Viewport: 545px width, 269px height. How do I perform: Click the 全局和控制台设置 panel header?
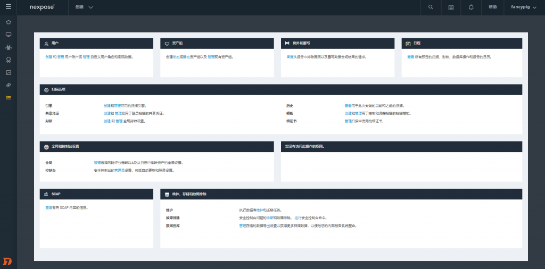coord(157,147)
